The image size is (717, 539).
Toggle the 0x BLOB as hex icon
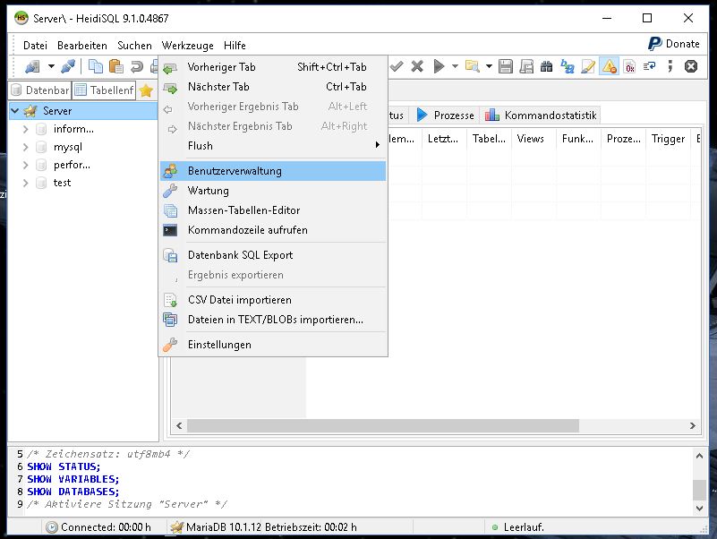[629, 67]
